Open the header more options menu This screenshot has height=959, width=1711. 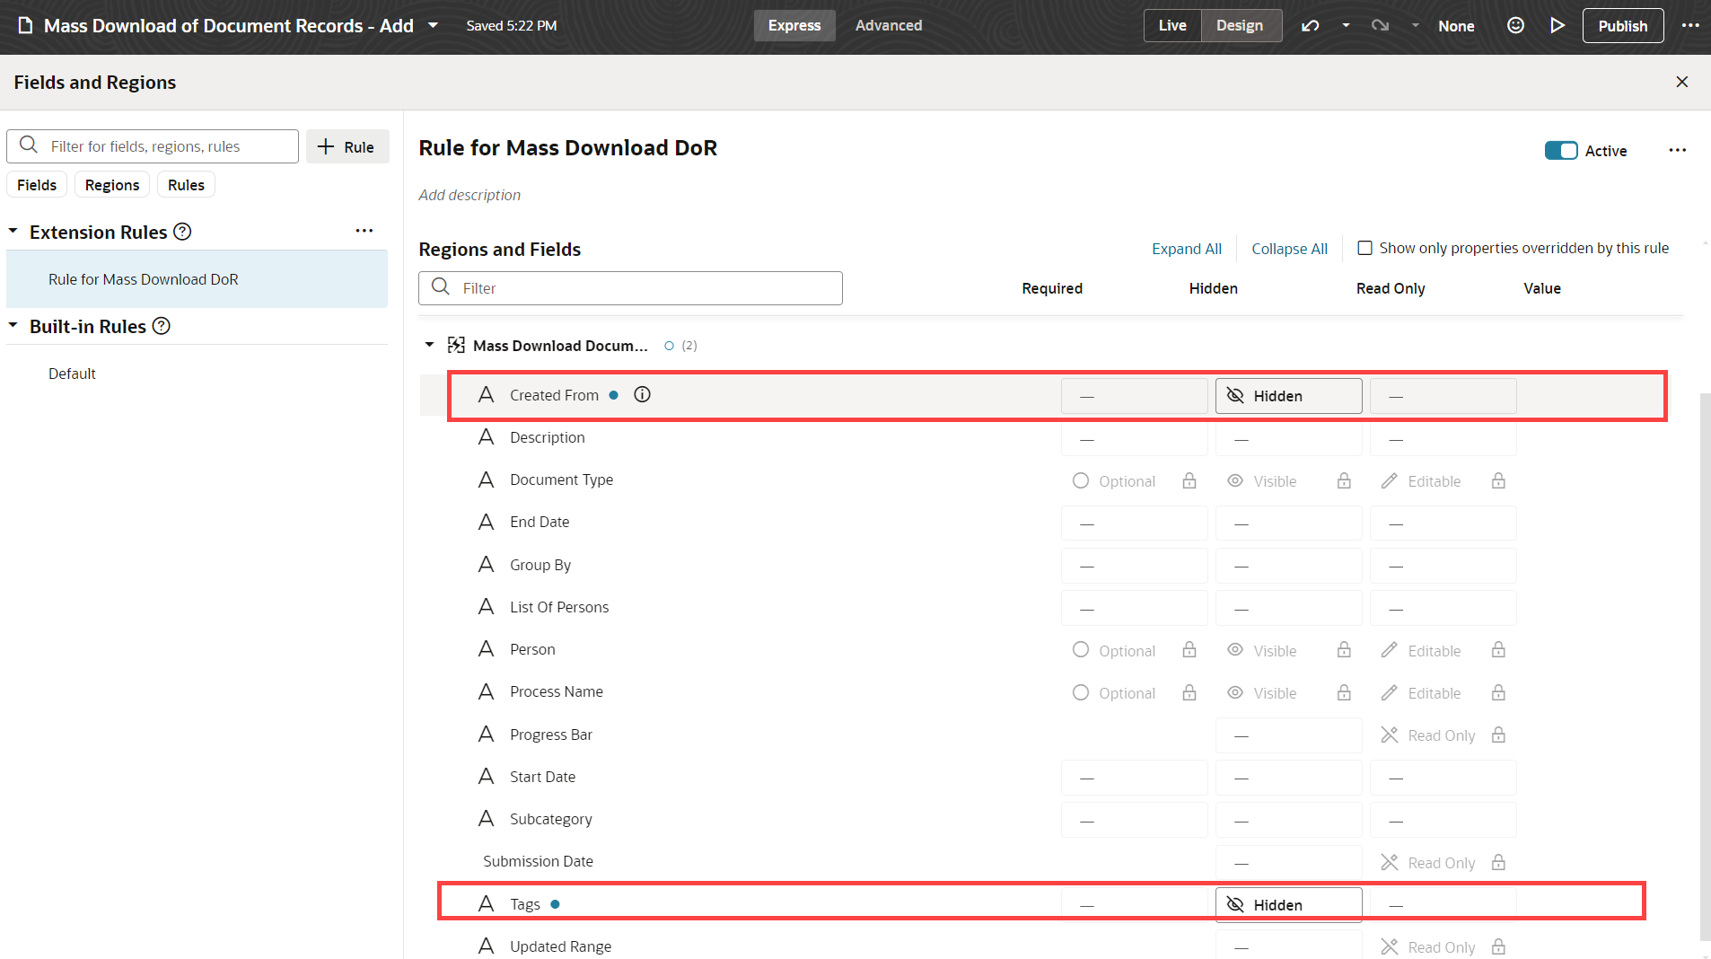coord(1690,25)
